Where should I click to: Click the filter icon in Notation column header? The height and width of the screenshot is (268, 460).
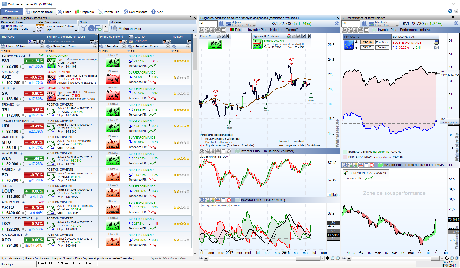(189, 42)
